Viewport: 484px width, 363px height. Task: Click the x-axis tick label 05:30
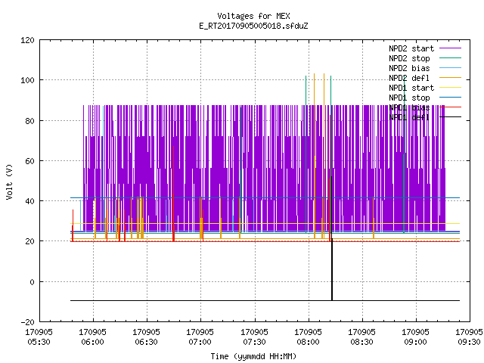39,343
